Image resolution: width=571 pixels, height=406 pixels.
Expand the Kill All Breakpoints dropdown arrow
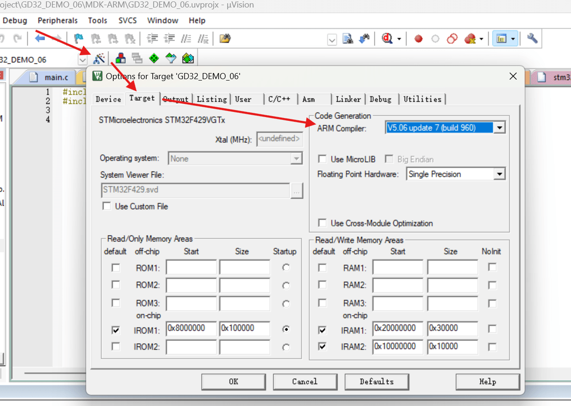(x=481, y=39)
